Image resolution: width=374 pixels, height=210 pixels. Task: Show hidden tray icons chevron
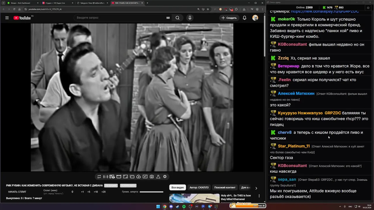[x=340, y=206]
